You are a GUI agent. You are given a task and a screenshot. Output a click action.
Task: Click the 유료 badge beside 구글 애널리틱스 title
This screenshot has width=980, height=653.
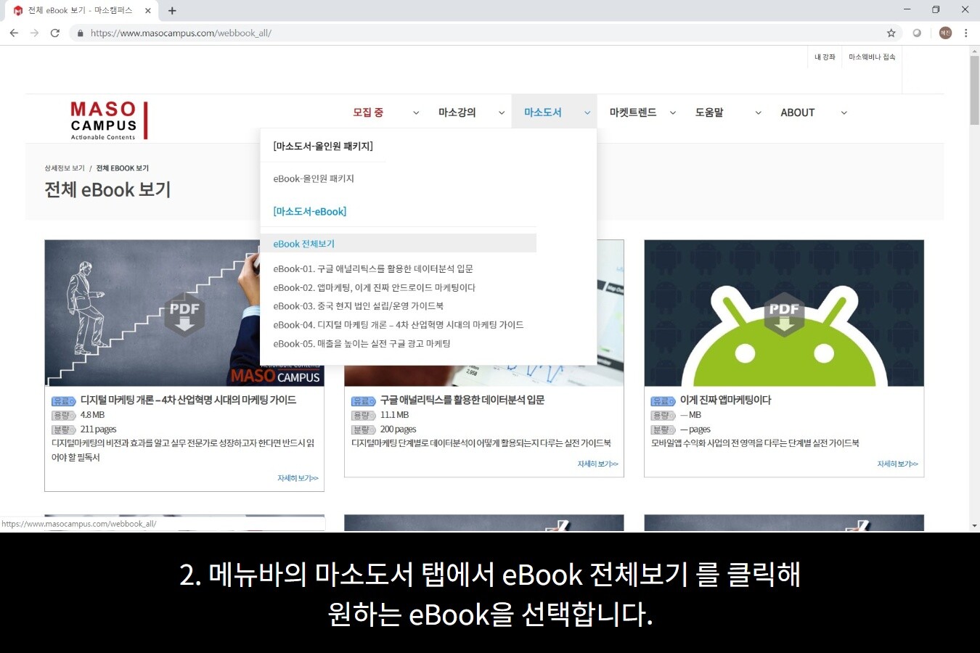[363, 401]
